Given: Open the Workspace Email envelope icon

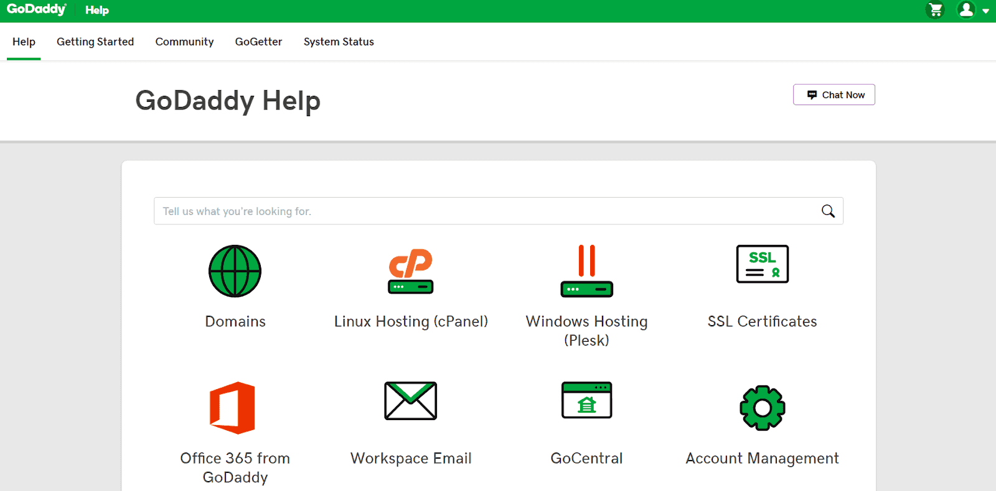Looking at the screenshot, I should (411, 401).
